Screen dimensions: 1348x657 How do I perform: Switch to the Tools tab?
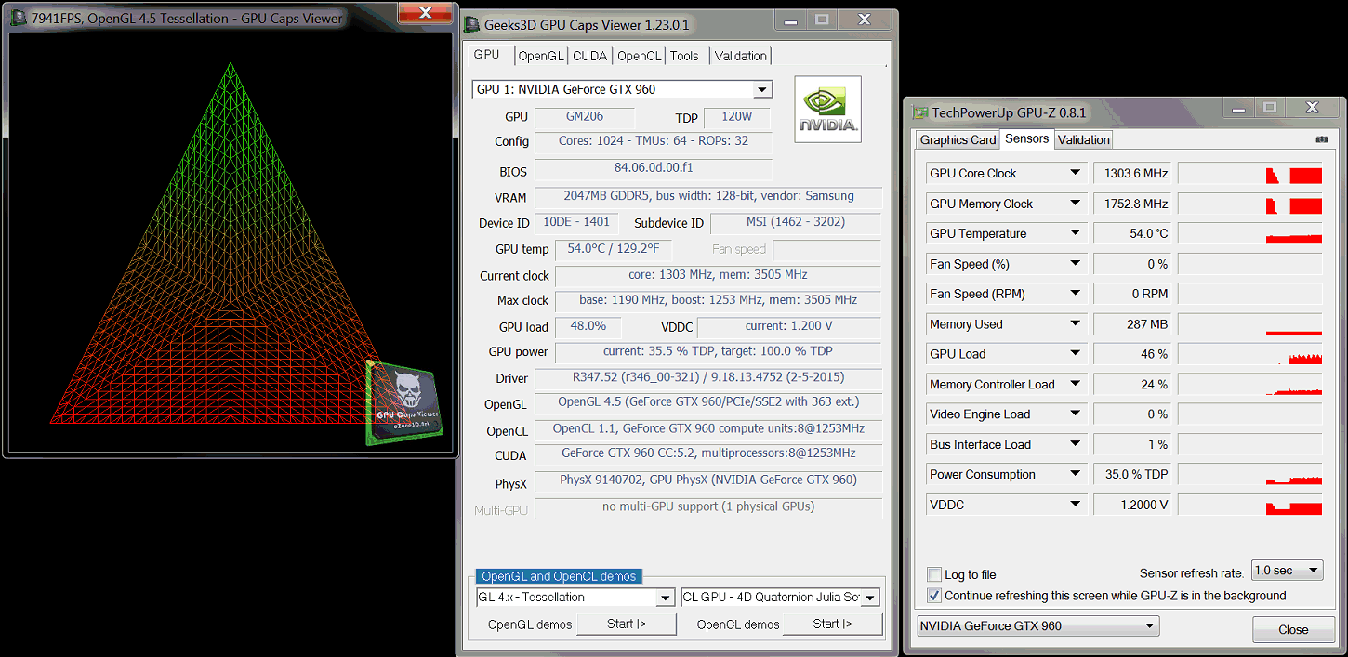pos(684,56)
